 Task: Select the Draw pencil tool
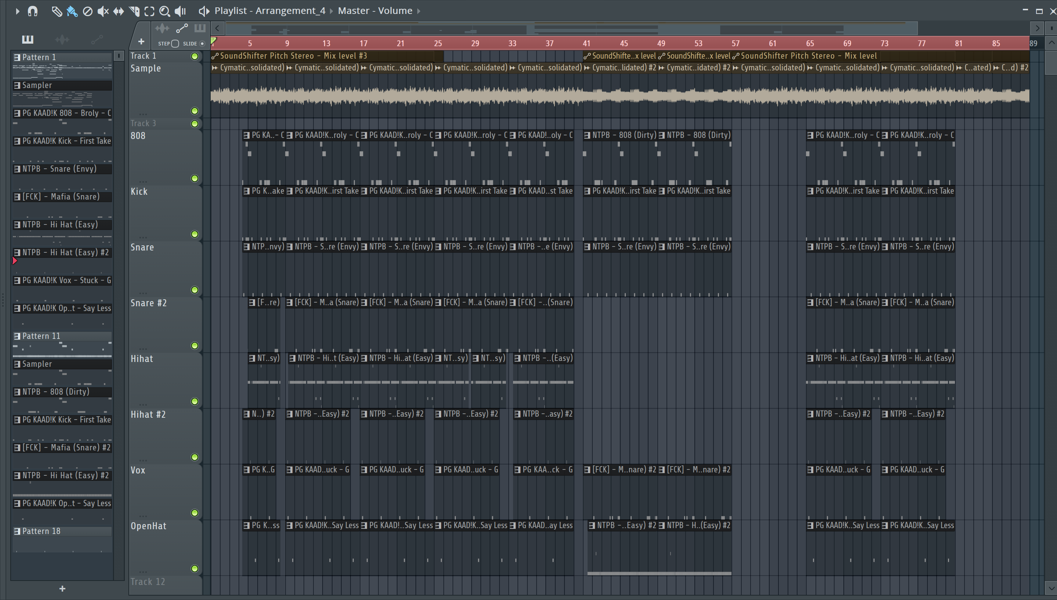(x=57, y=11)
